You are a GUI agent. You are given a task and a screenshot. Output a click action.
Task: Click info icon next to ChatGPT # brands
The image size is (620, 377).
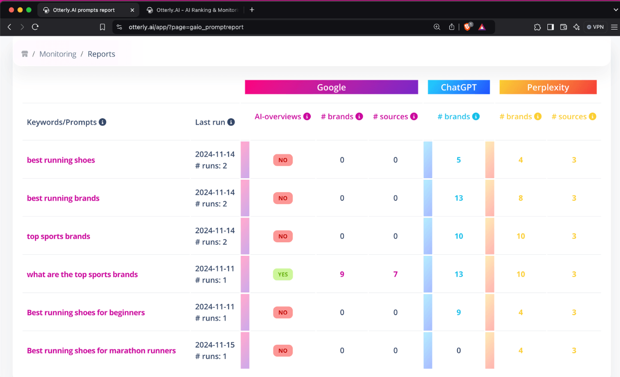click(476, 117)
